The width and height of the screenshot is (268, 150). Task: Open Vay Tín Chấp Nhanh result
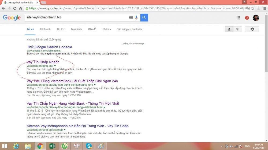pyautogui.click(x=43, y=62)
